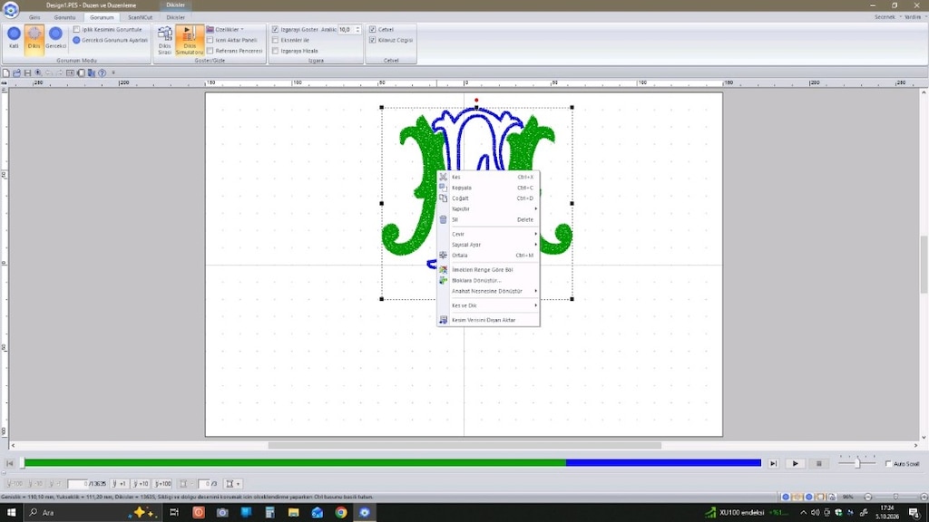The width and height of the screenshot is (929, 522).
Task: Enable the Auto Scroll checkbox
Action: [x=888, y=463]
